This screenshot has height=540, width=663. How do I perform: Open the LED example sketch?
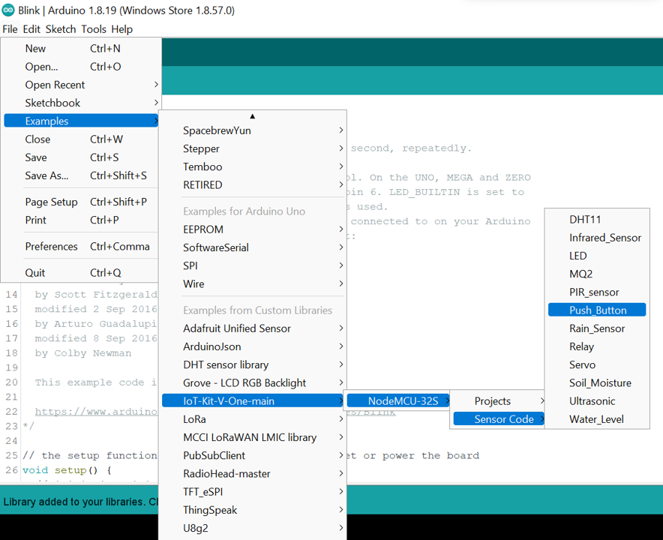click(597, 256)
